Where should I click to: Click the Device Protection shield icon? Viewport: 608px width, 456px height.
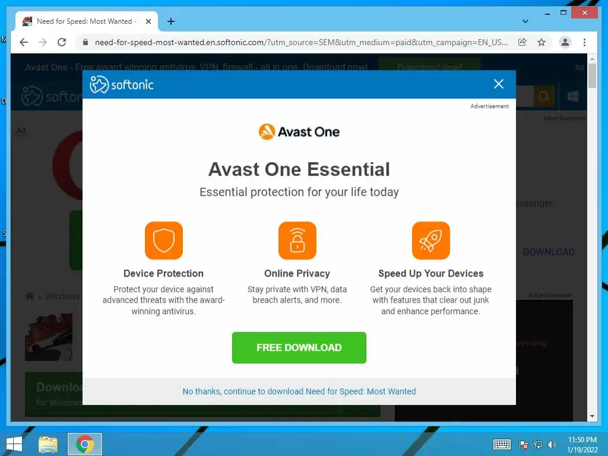(164, 240)
